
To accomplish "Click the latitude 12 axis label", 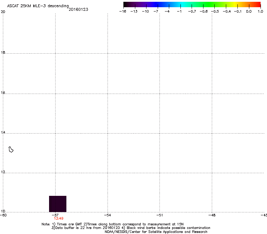I will coord(3,172).
